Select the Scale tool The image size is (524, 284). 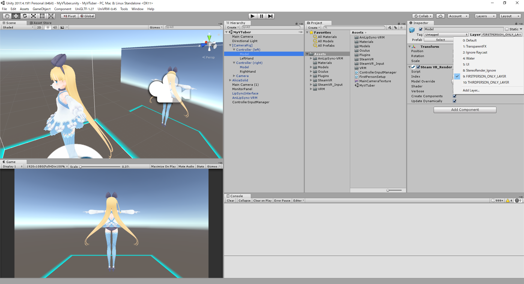pos(33,16)
